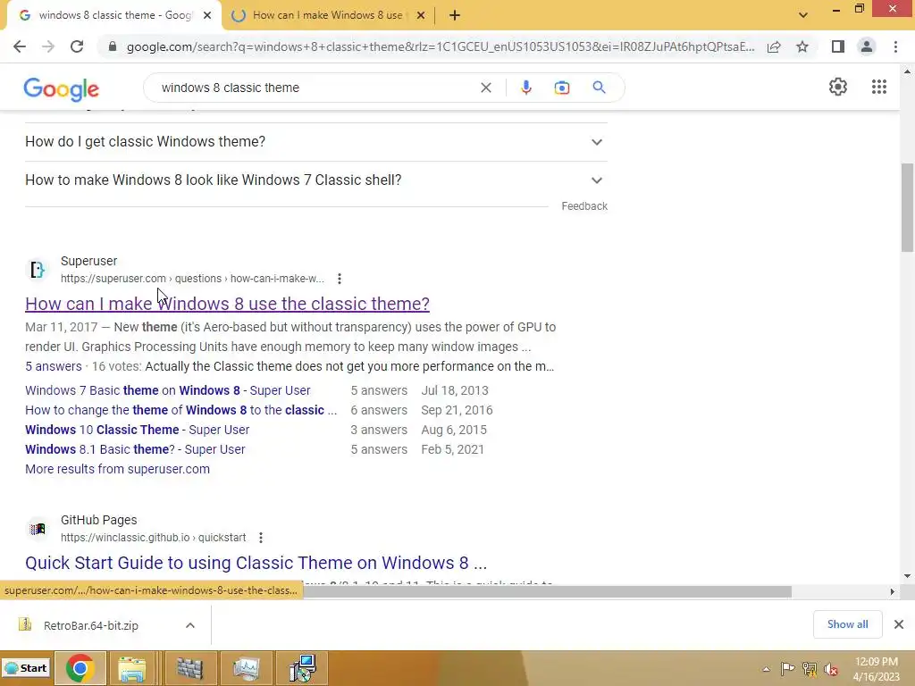Switch to 'How can I make Windows 8 use' tab

coord(327,15)
